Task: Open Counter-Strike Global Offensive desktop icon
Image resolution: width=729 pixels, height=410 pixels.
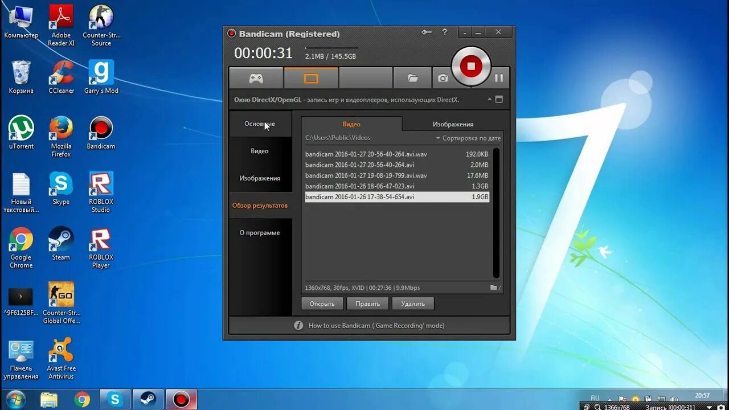Action: [61, 303]
